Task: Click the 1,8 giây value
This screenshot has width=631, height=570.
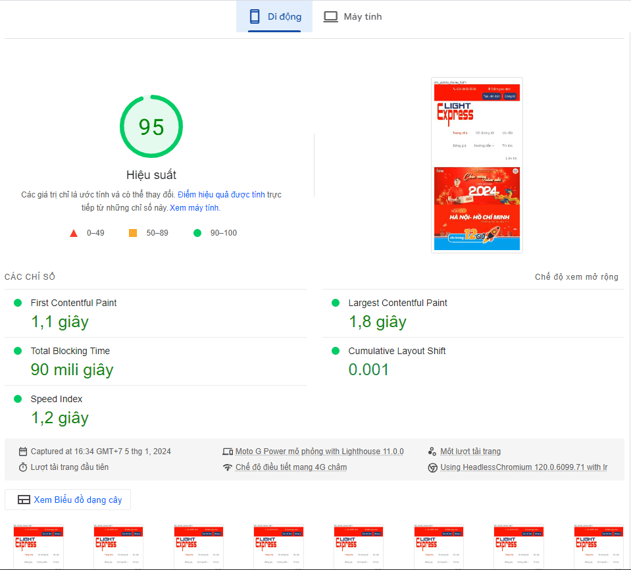Action: pos(378,322)
